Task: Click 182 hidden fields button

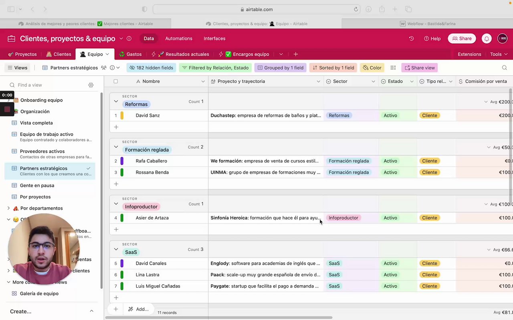Action: pyautogui.click(x=151, y=68)
